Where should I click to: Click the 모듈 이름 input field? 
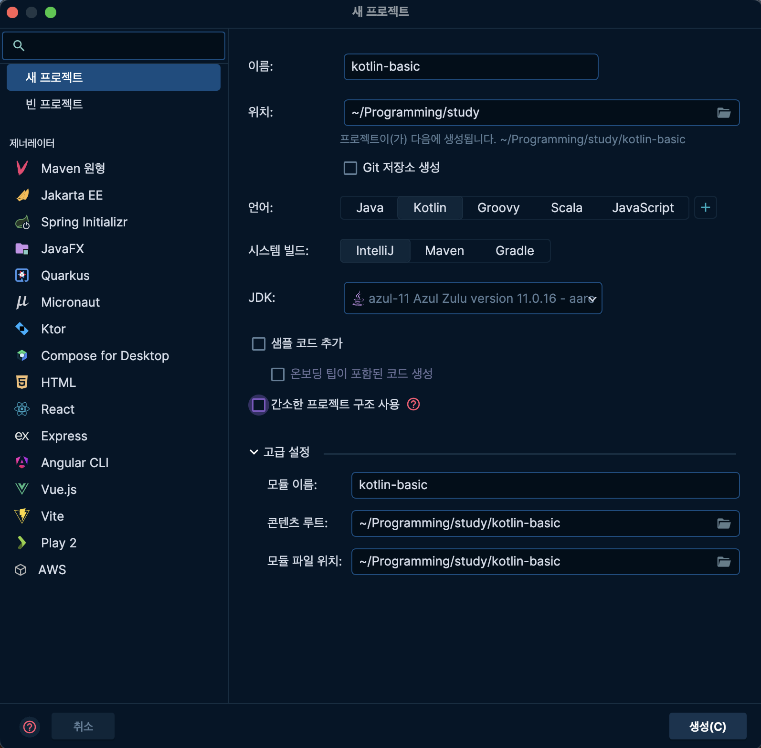click(545, 485)
